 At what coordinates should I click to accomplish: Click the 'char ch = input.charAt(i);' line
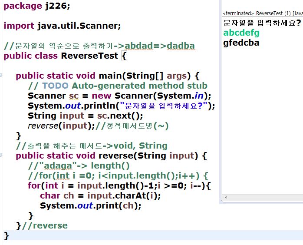click(100, 195)
